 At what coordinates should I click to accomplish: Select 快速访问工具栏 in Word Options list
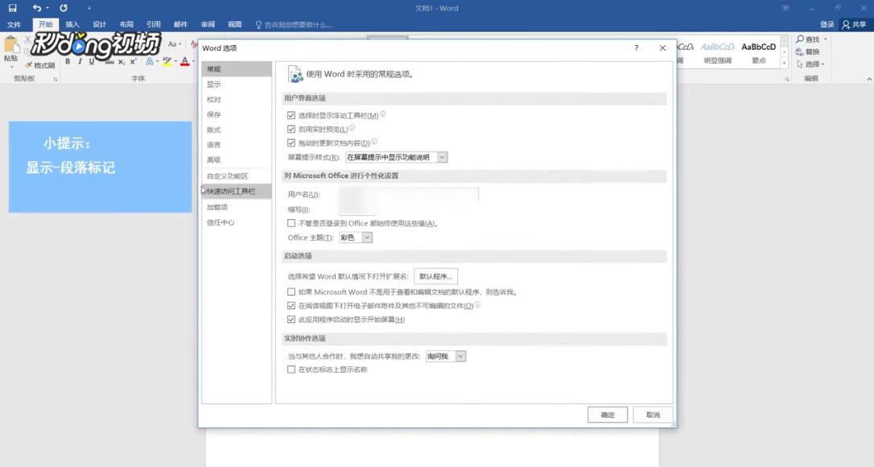click(237, 192)
